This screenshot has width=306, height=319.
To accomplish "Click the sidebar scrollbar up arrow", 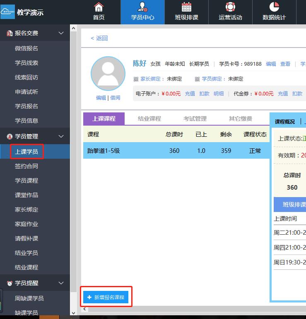I will point(74,29).
